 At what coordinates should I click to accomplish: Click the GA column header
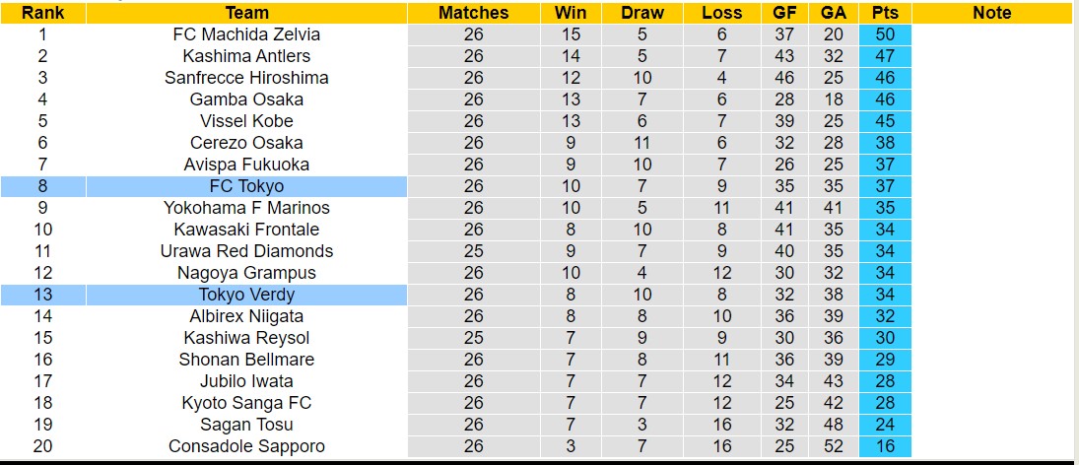click(x=833, y=13)
